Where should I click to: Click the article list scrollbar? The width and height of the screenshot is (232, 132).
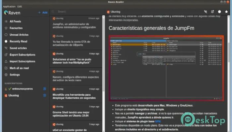point(103,54)
